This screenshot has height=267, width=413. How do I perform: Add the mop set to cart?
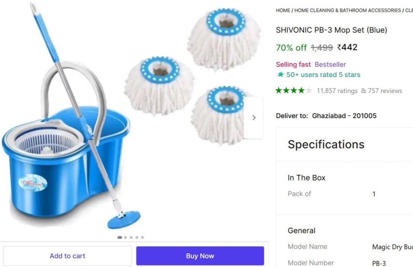67,256
